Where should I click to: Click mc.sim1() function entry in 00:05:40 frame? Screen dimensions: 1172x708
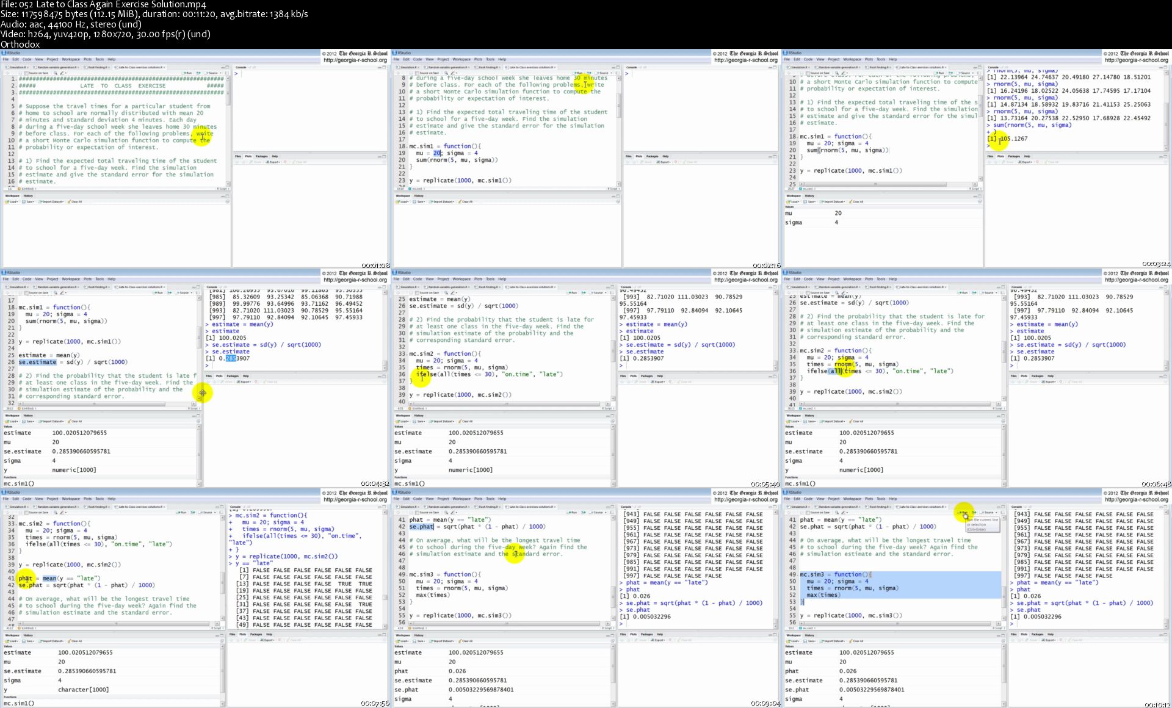(x=410, y=483)
